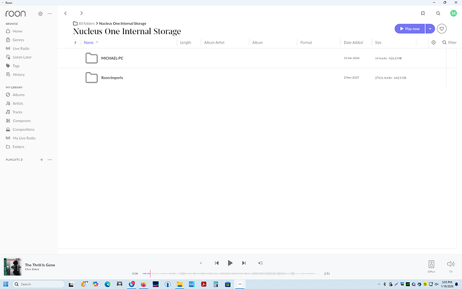Image resolution: width=462 pixels, height=289 pixels.
Task: Open the Bluetooth tray icon
Action: [x=384, y=284]
